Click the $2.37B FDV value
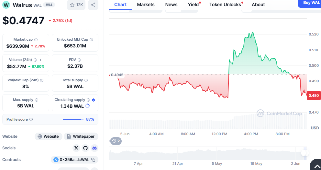Image resolution: width=321 pixels, height=170 pixels. click(x=75, y=66)
